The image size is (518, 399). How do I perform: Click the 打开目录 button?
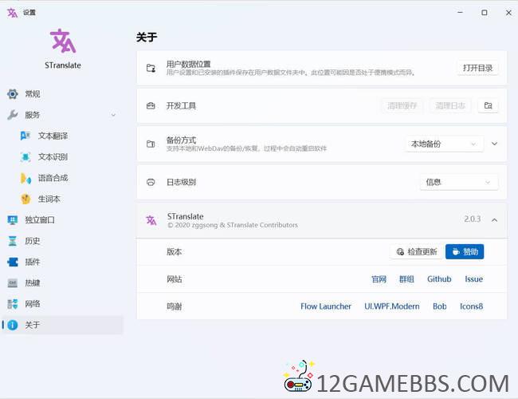477,68
